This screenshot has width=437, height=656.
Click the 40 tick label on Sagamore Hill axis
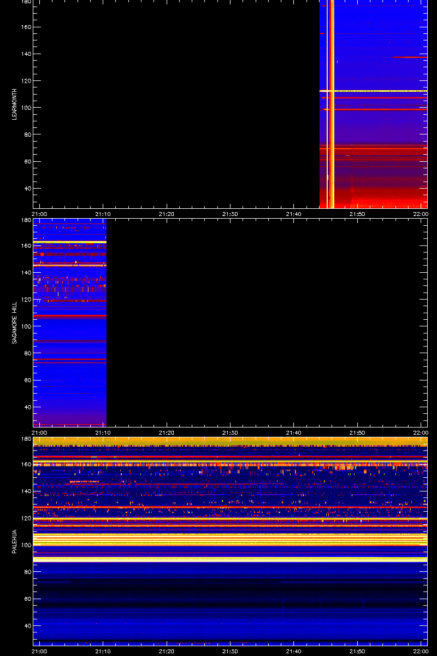pyautogui.click(x=27, y=407)
